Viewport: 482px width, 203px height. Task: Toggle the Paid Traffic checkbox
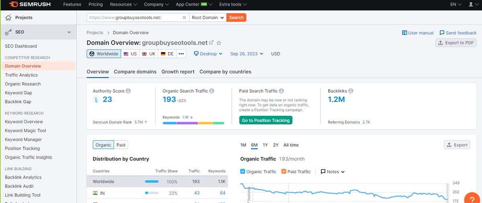284,171
